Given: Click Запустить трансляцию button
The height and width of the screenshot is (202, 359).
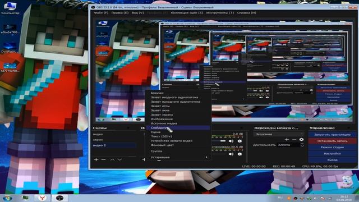Looking at the screenshot, I should [332, 135].
